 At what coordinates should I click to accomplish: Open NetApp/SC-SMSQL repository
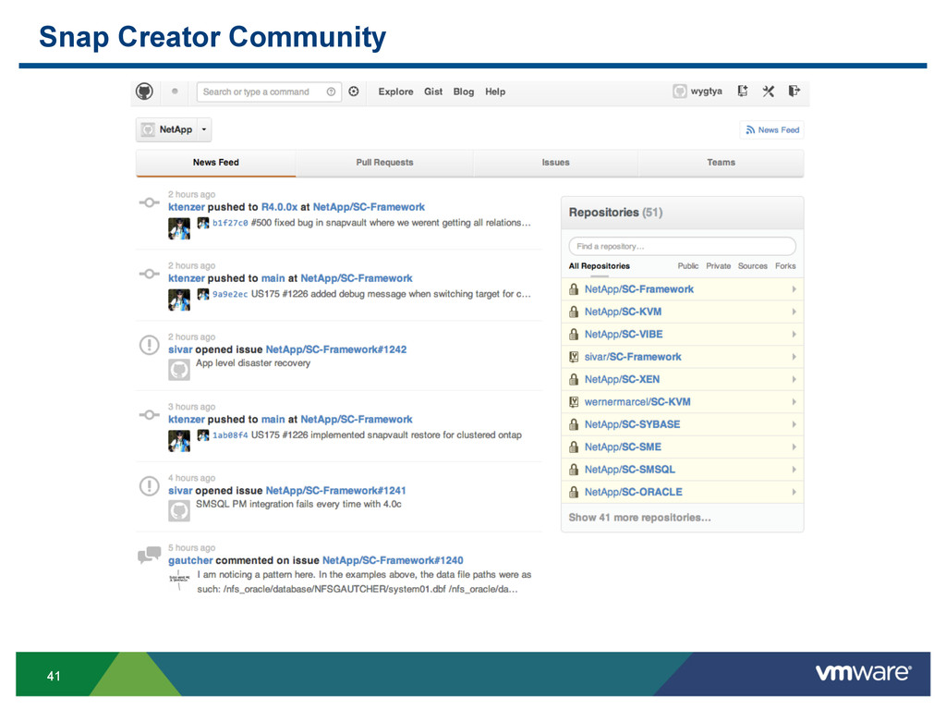tap(683, 469)
